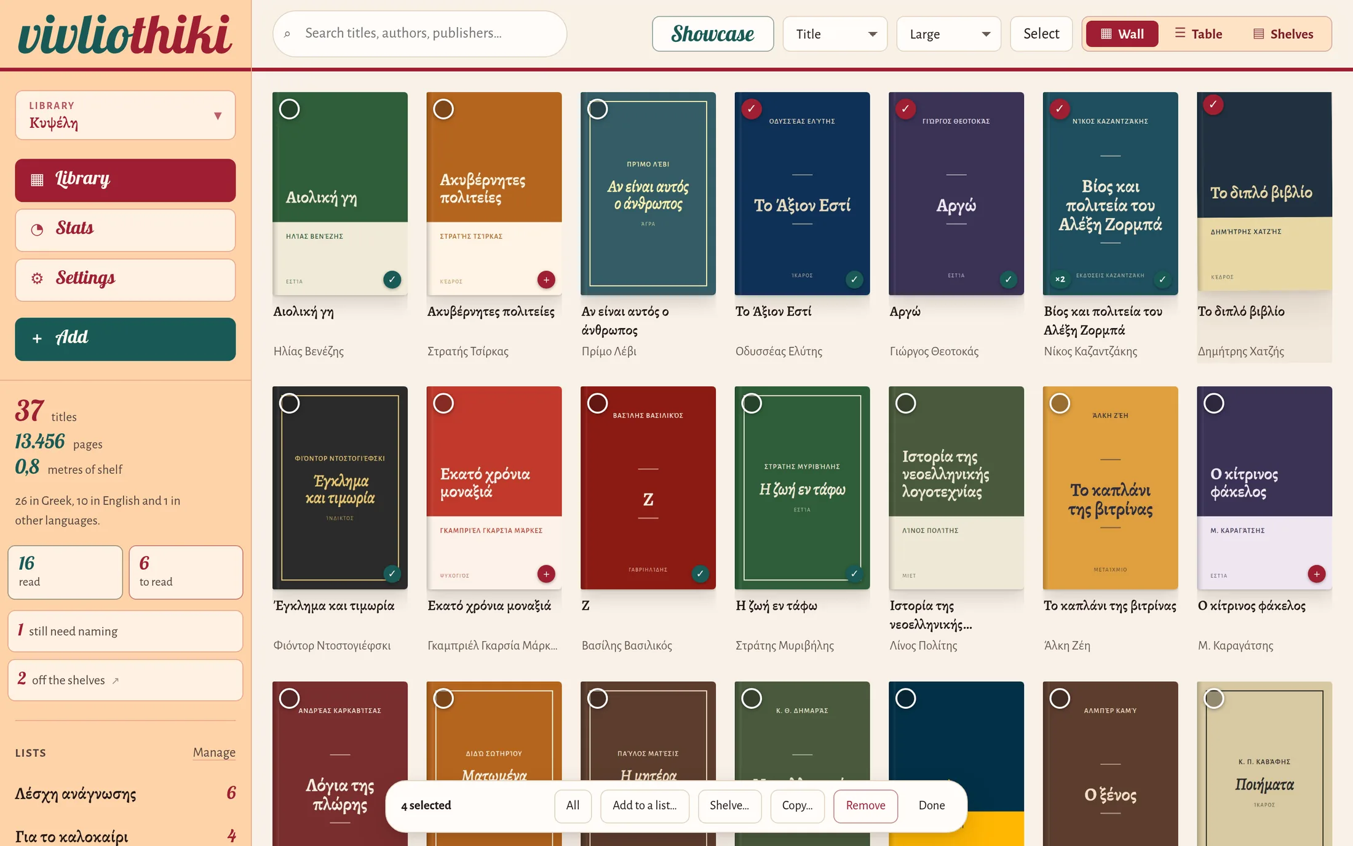Open the Stats page
The width and height of the screenshot is (1353, 846).
(x=125, y=230)
